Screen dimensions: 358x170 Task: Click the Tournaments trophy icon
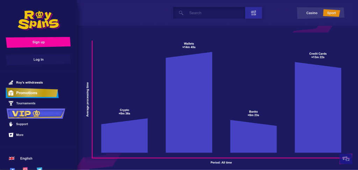point(11,103)
